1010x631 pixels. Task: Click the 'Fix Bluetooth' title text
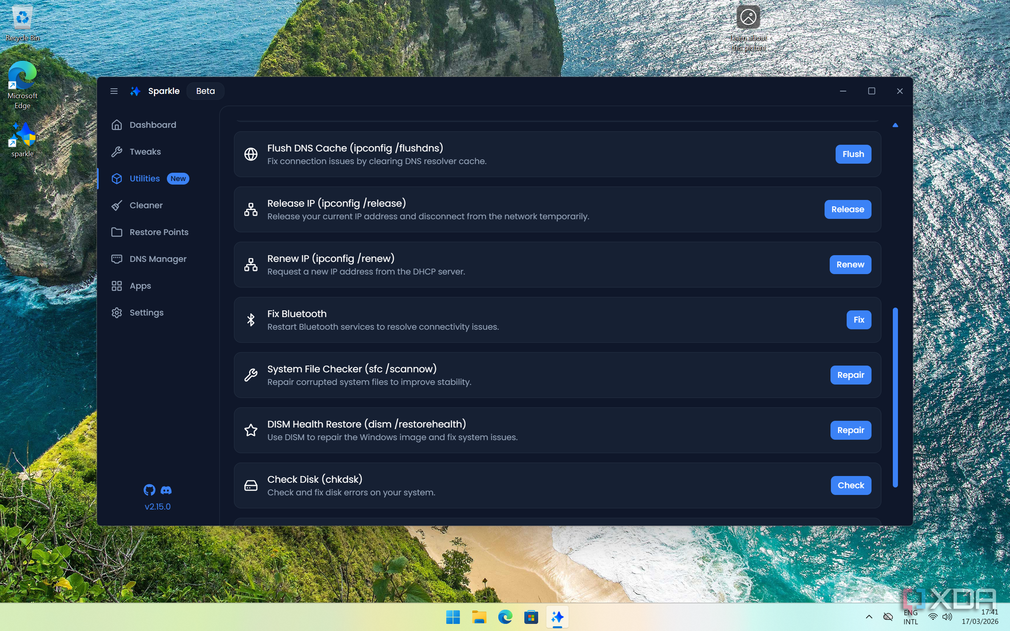click(x=297, y=314)
